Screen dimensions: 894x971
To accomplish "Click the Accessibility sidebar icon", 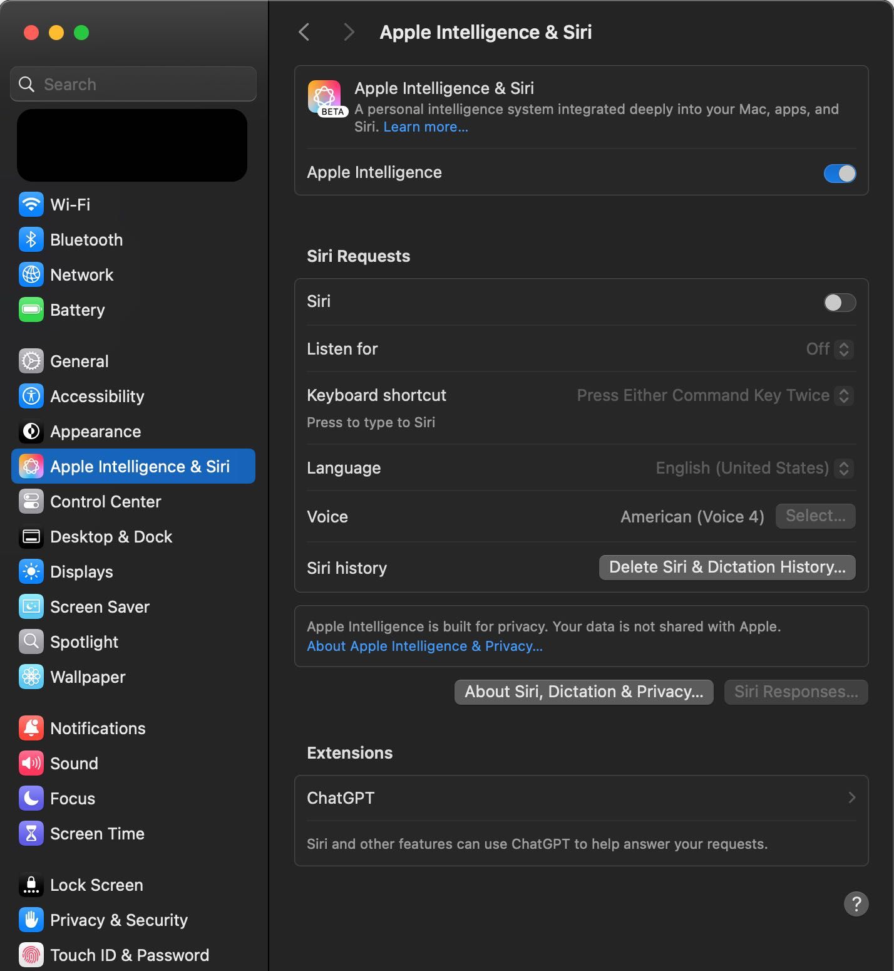I will (x=31, y=396).
